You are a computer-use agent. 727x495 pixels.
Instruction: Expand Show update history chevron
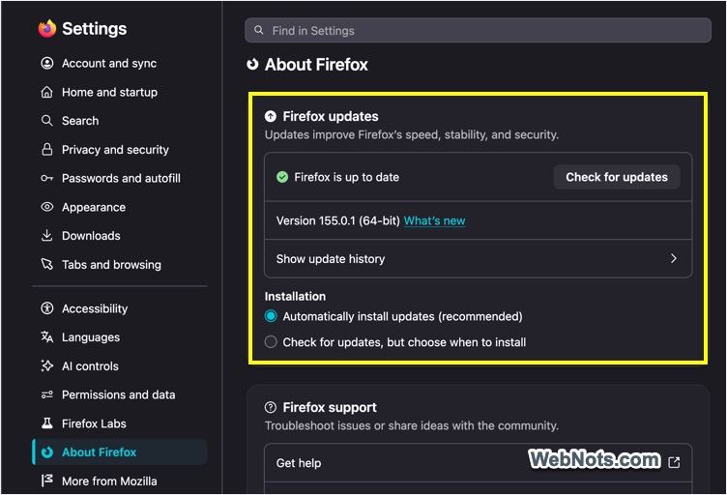(673, 259)
